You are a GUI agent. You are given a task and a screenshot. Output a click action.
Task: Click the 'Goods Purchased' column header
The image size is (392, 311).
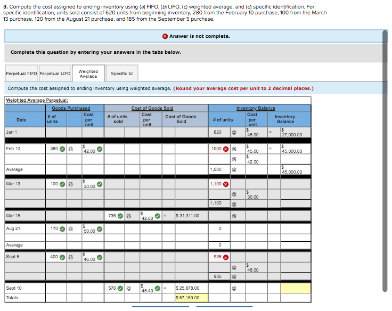coord(71,108)
